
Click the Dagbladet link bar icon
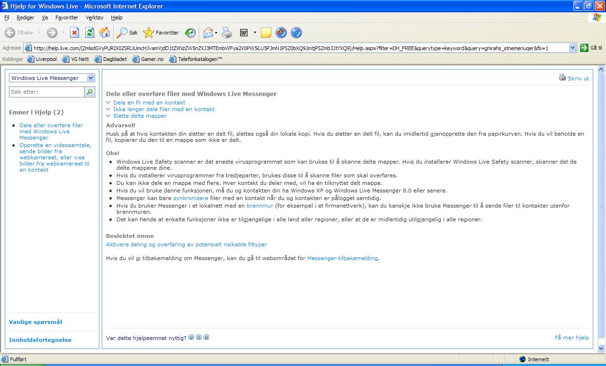pos(98,59)
